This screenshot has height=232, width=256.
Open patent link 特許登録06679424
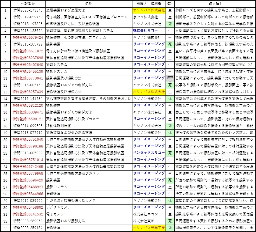coord(28,38)
